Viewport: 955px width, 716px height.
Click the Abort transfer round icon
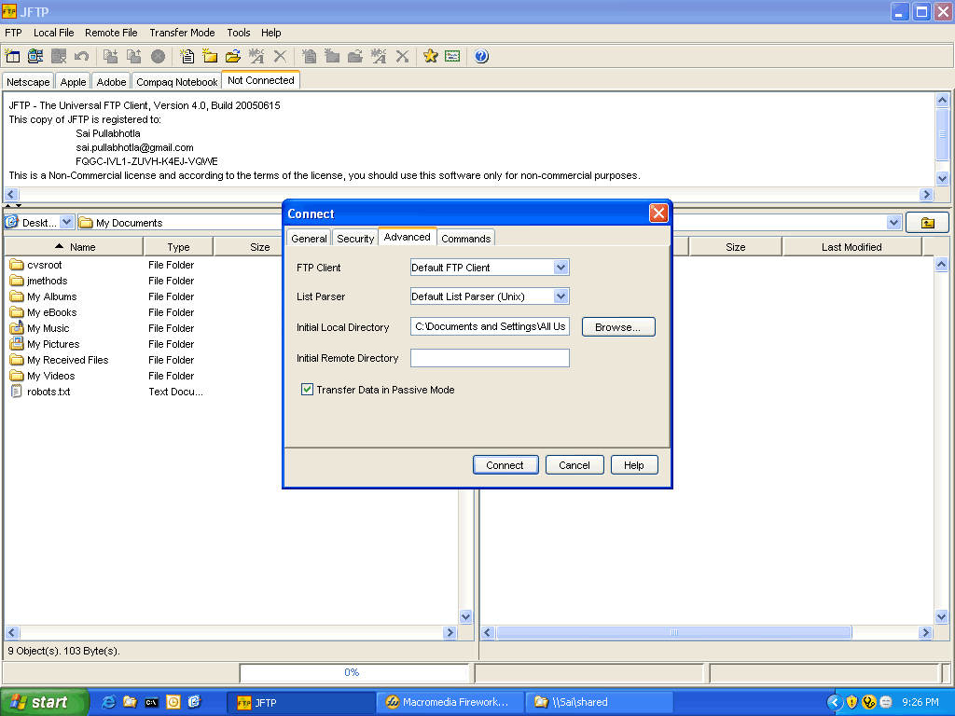click(158, 57)
